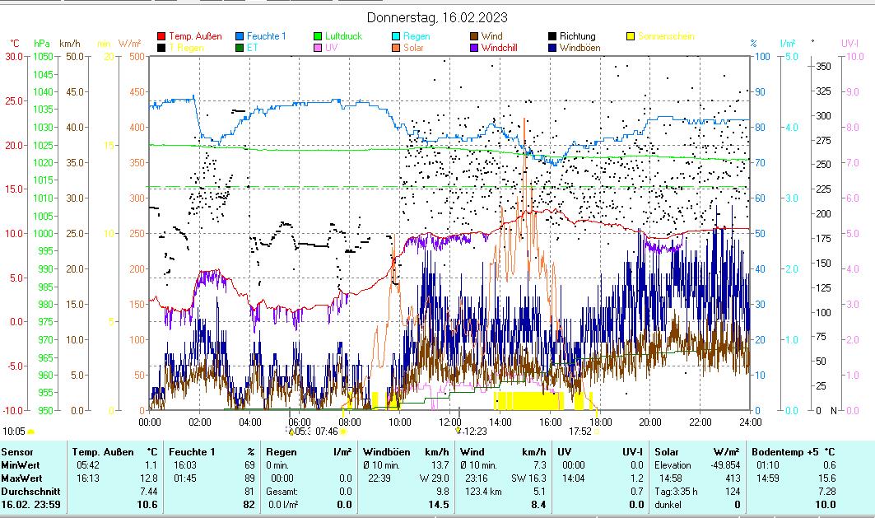Click the green Luftdruck legend square
The image size is (875, 518).
pyautogui.click(x=318, y=36)
